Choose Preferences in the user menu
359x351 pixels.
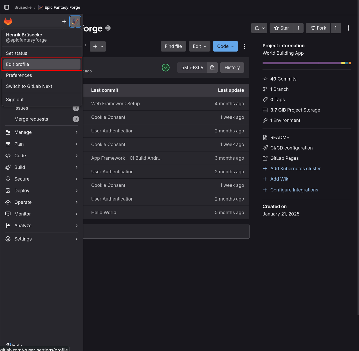point(19,75)
